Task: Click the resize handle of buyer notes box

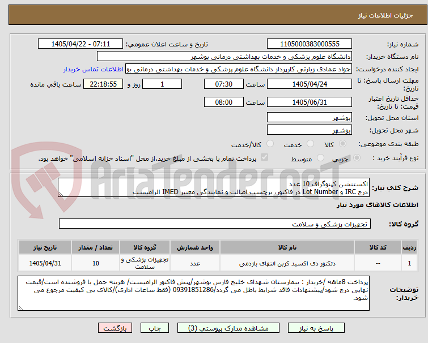Action: [20, 308]
